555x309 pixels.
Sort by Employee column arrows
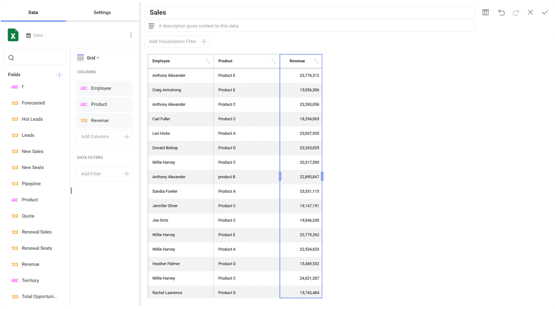coord(207,61)
